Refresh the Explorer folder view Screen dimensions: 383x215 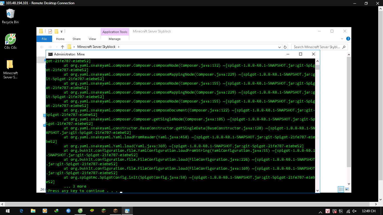[x=285, y=47]
